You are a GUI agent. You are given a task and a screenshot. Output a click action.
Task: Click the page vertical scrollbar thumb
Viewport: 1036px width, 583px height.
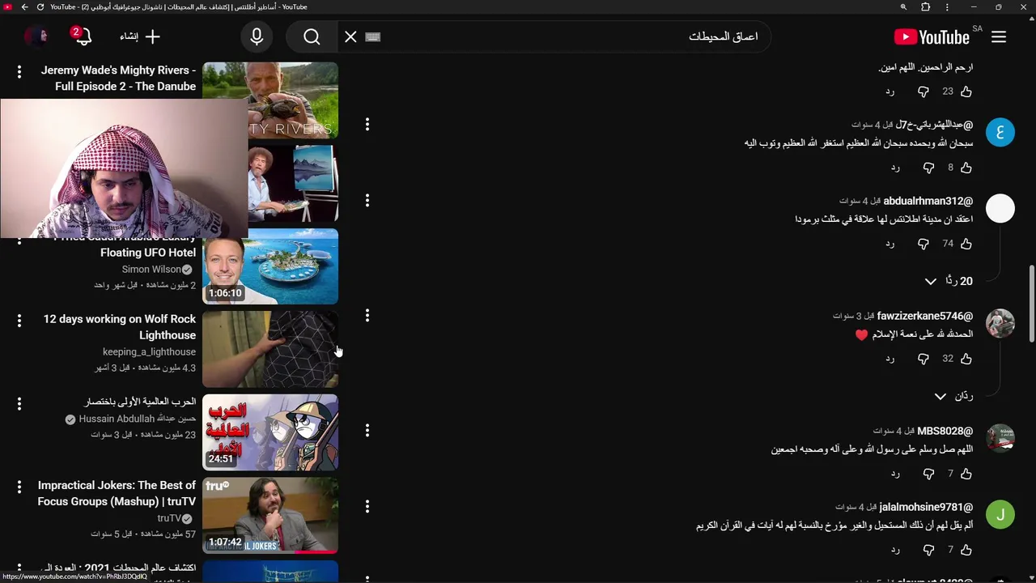[1032, 303]
